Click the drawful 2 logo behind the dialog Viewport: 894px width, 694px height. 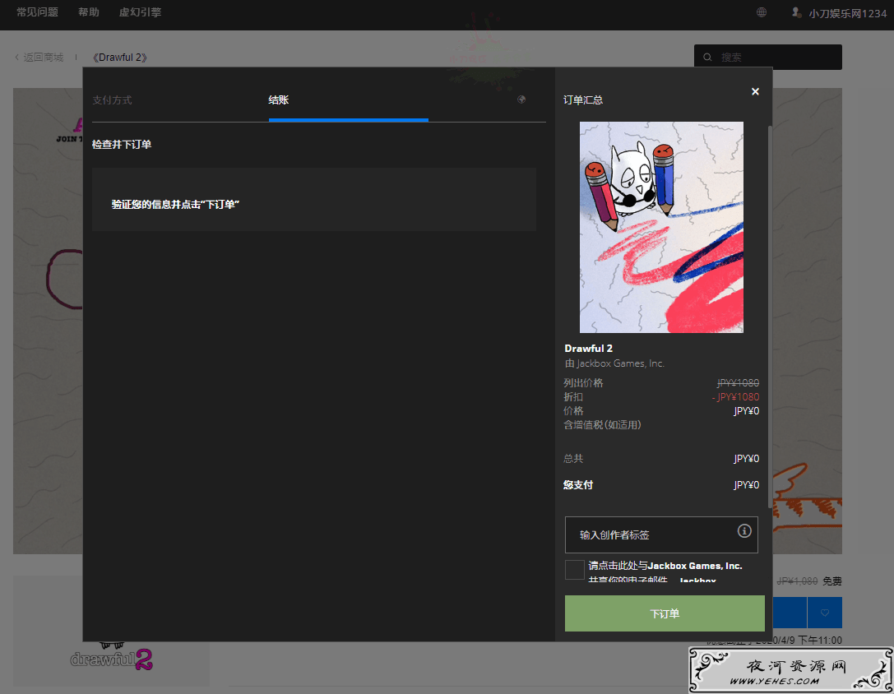(x=112, y=659)
